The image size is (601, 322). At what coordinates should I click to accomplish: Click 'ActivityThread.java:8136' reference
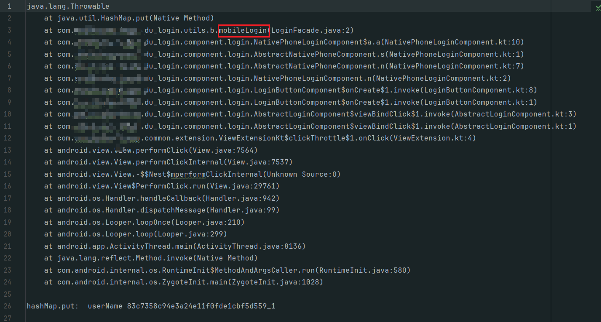249,246
